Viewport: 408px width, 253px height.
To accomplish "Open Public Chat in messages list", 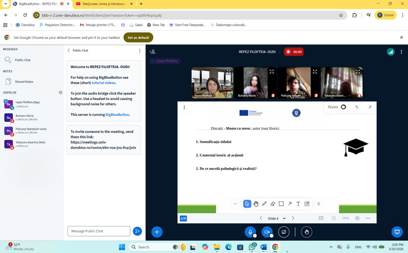I will coord(23,60).
